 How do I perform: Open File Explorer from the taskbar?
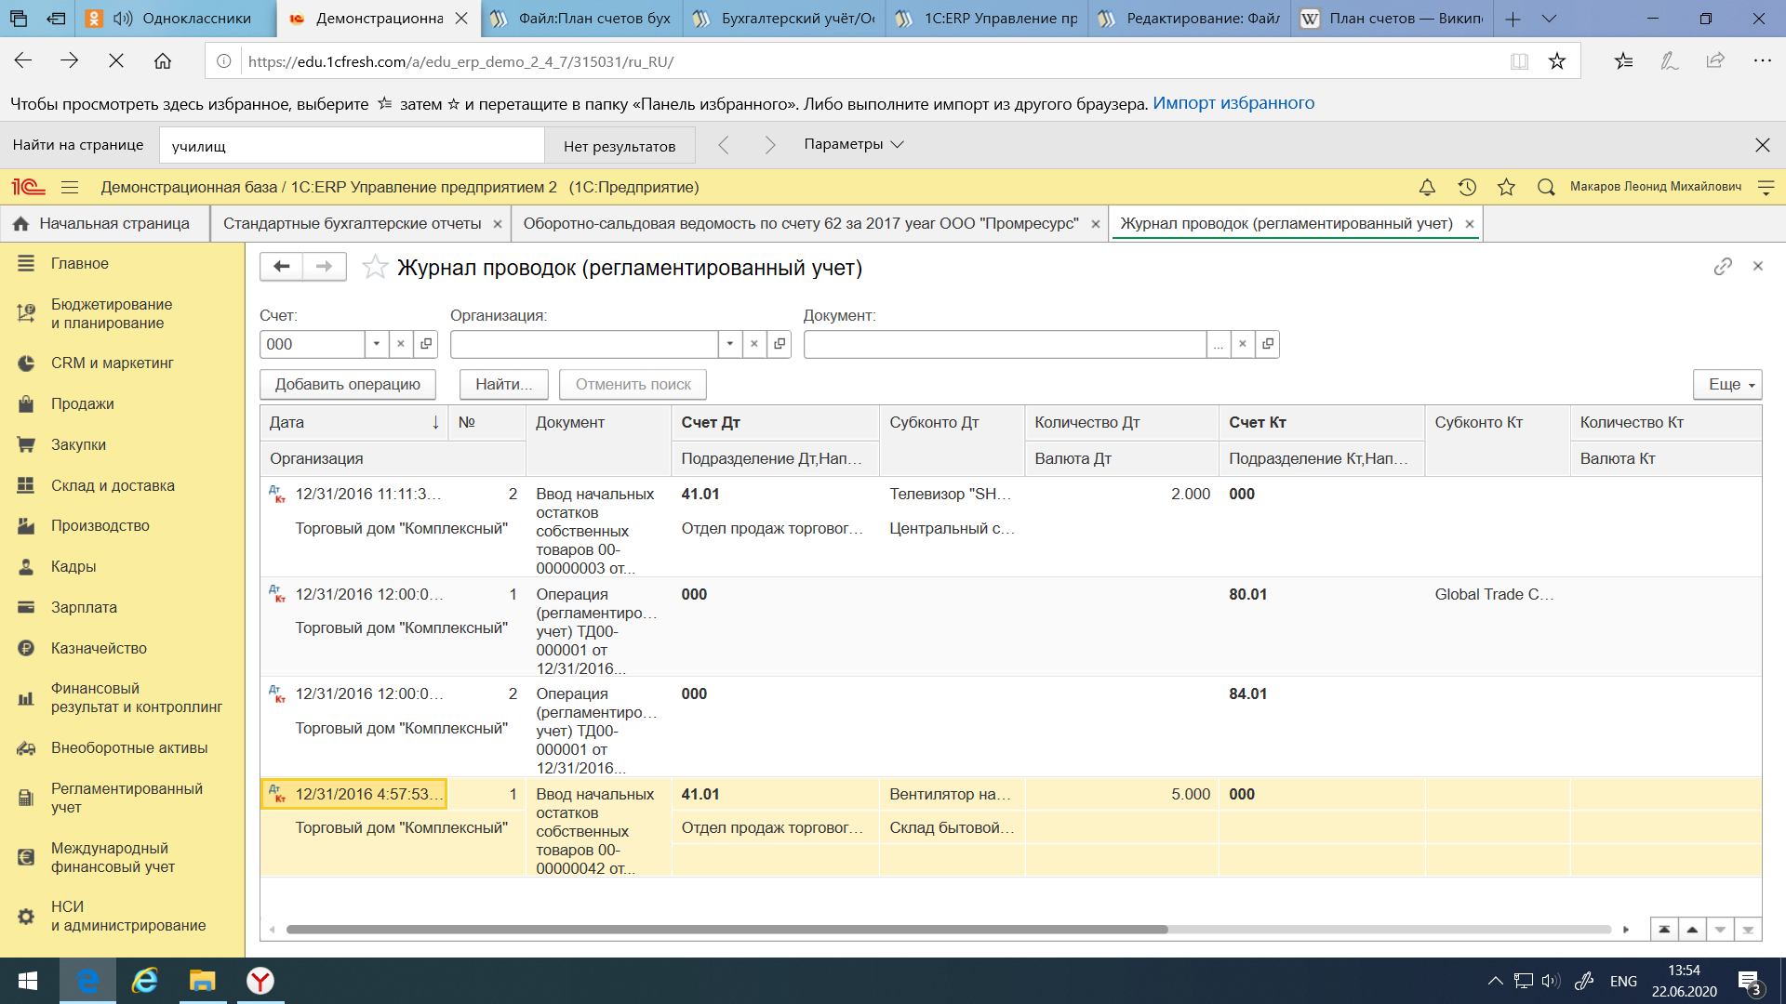(x=202, y=981)
